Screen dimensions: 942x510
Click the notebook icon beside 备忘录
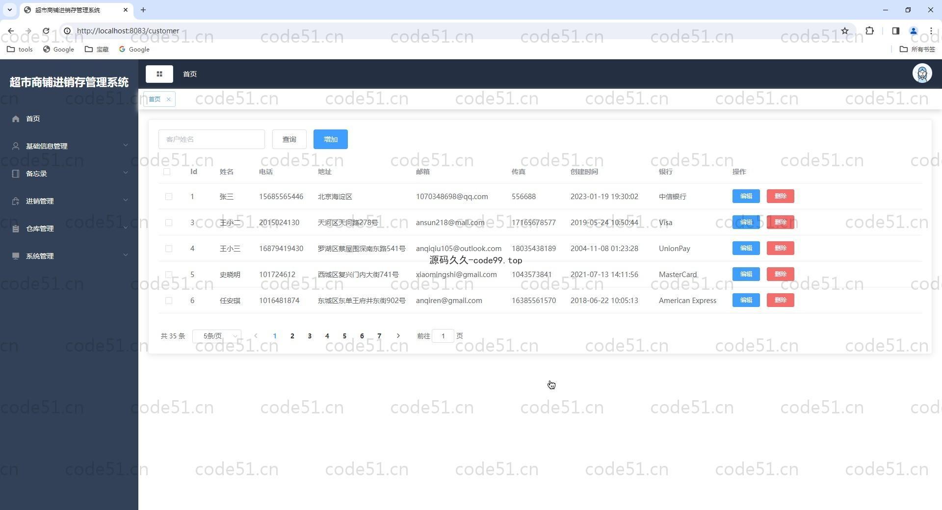pyautogui.click(x=16, y=174)
